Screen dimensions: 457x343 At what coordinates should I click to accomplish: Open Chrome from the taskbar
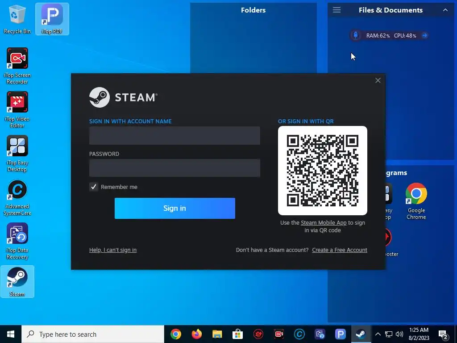[176, 334]
